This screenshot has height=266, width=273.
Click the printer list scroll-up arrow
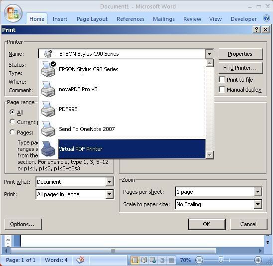coord(209,63)
